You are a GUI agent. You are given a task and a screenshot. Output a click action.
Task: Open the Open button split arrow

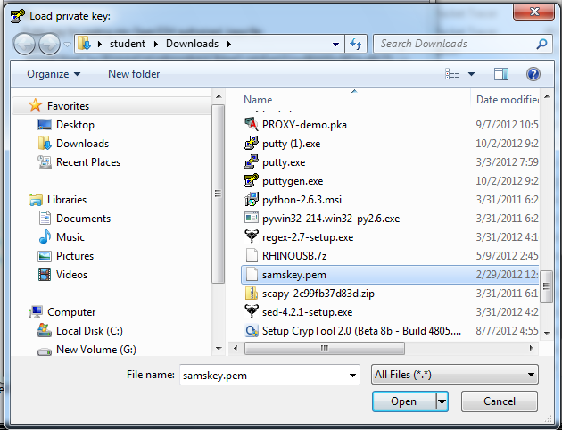point(442,401)
